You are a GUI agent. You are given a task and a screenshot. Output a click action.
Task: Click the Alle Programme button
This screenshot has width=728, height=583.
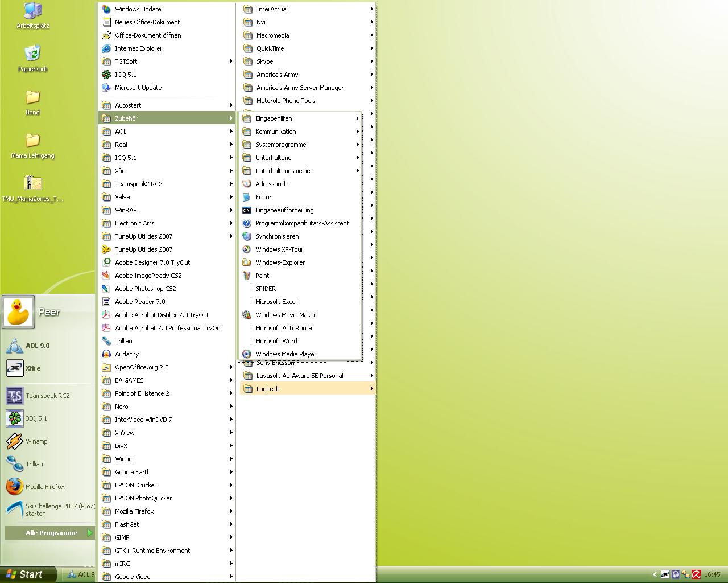[51, 533]
